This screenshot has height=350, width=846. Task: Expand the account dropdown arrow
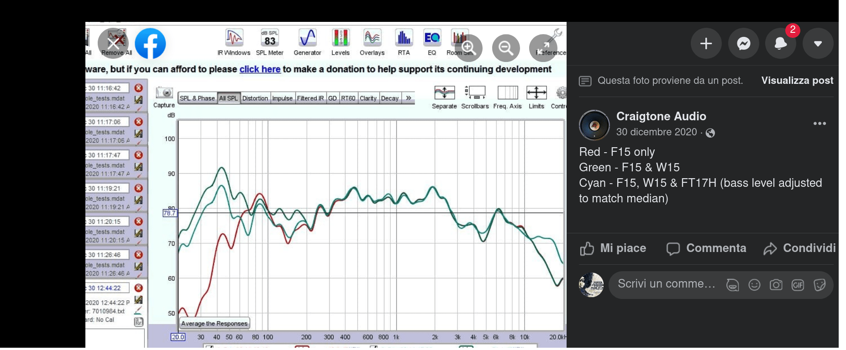(818, 44)
